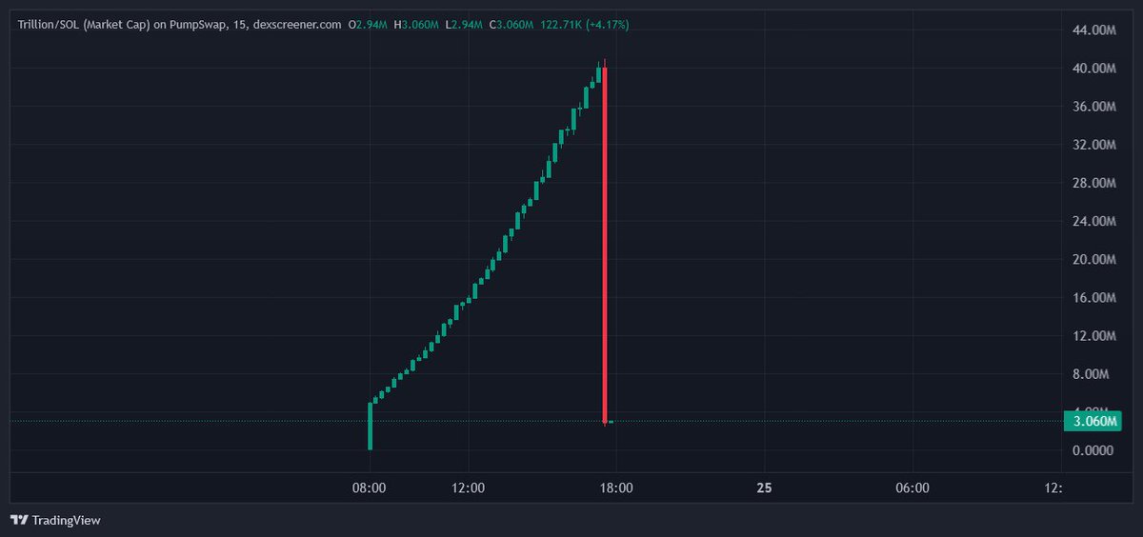The width and height of the screenshot is (1143, 537).
Task: Click the 44.00M price axis label
Action: click(1093, 30)
